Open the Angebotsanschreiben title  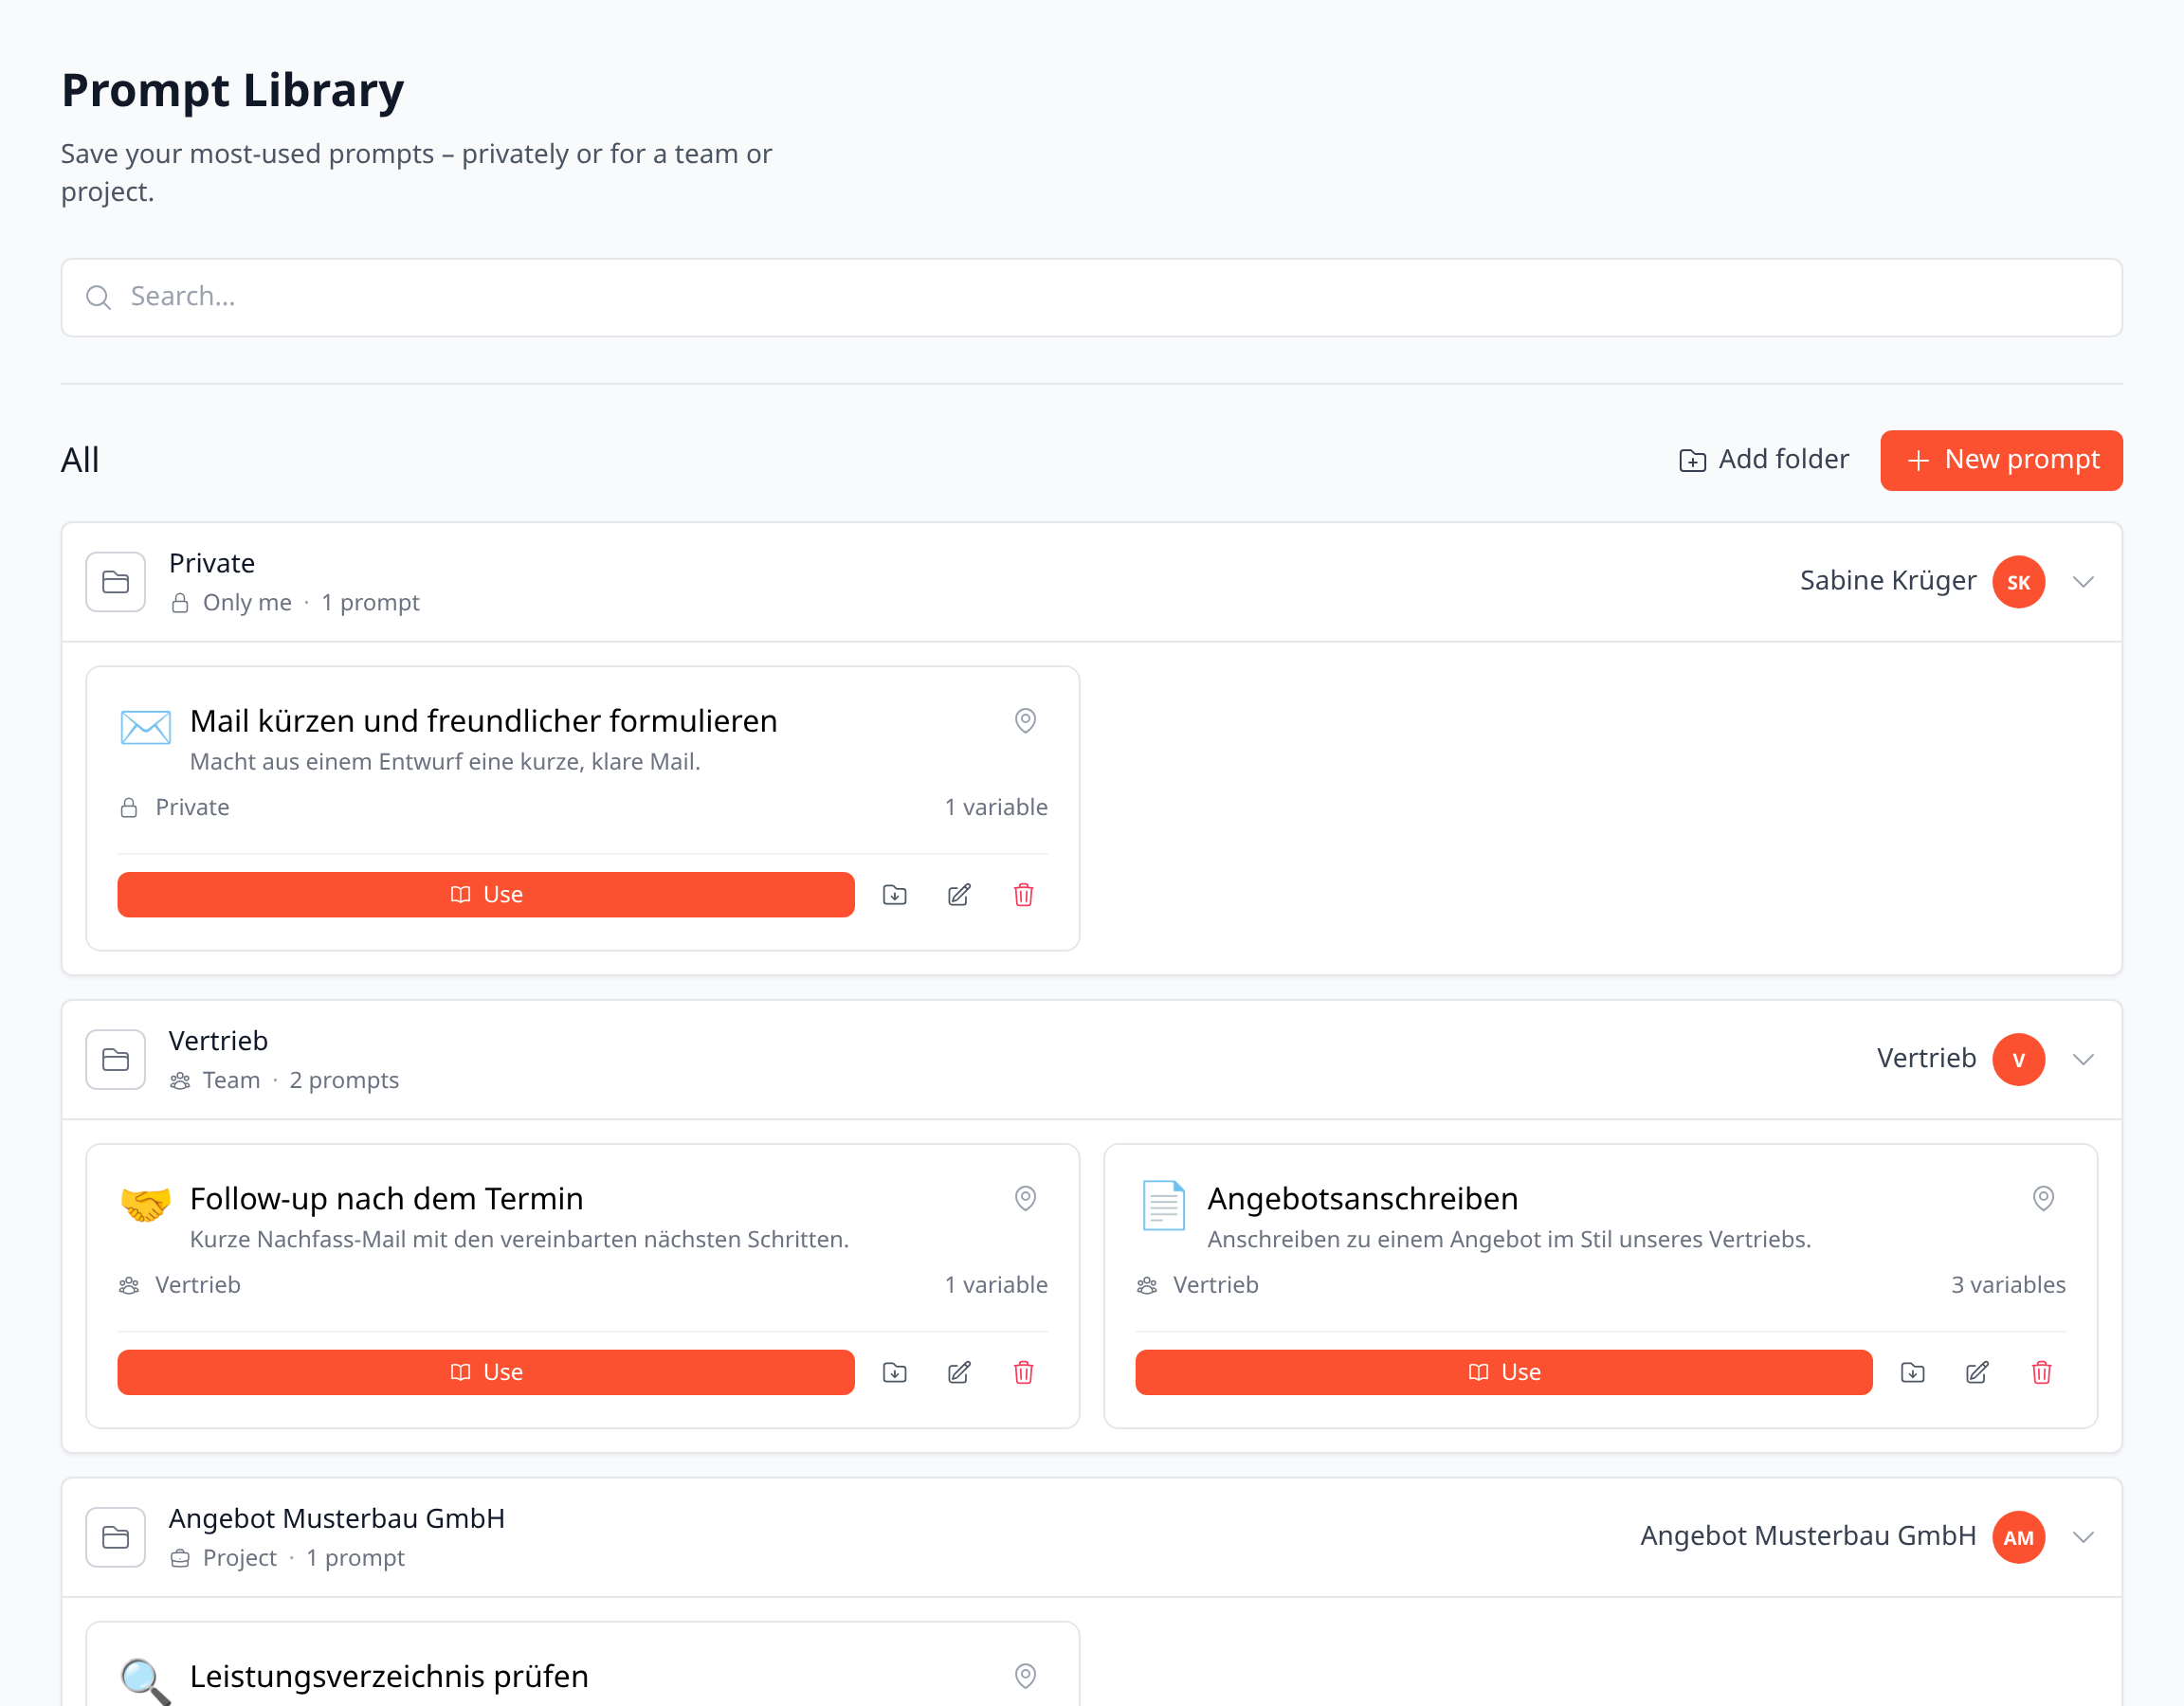[x=1363, y=1198]
